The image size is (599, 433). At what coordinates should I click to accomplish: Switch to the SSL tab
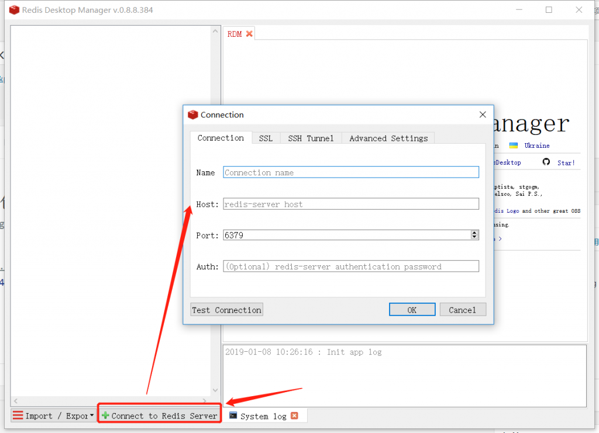[x=266, y=138]
